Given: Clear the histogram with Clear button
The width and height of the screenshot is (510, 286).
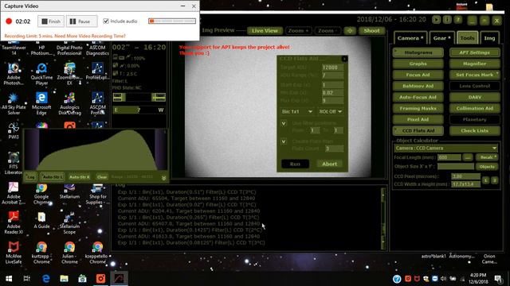Looking at the screenshot, I should pyautogui.click(x=102, y=177).
